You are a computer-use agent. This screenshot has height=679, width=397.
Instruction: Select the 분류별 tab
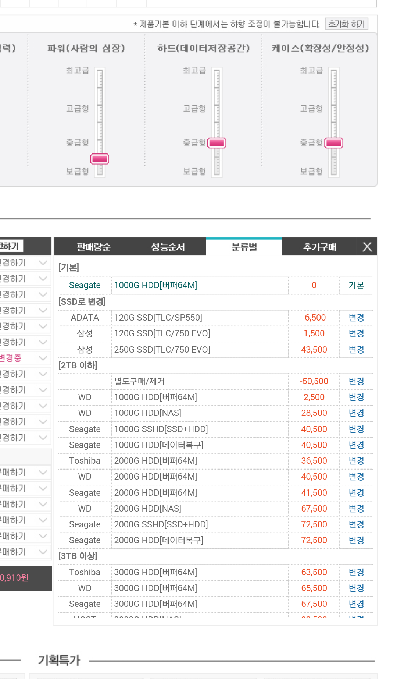(244, 247)
